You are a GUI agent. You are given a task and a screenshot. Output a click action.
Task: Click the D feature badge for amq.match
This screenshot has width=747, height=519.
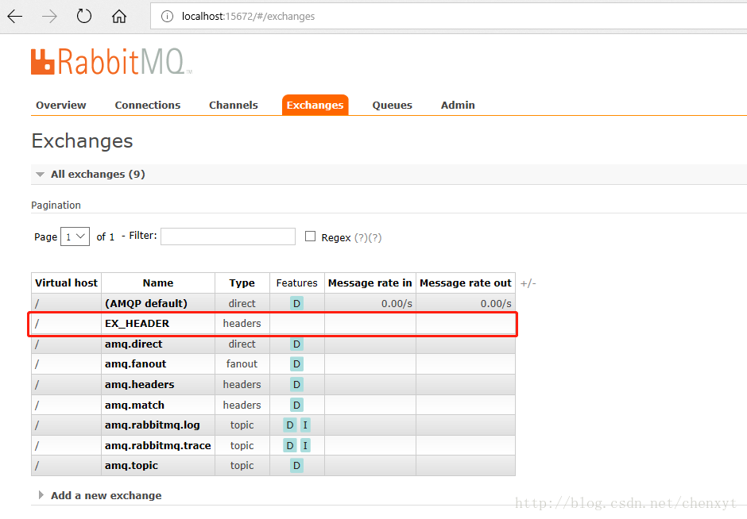(x=296, y=406)
